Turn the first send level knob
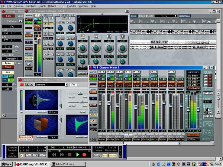This screenshot has height=167, width=223. [60, 28]
